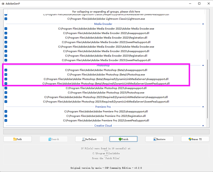This screenshot has height=172, width=213.
Task: Select Photoshop 2023 dvaappsupport.dll path row
Action: point(106,88)
